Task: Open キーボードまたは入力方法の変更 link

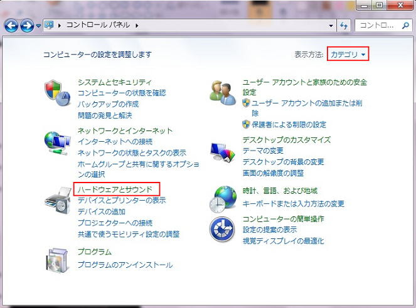Action: click(x=294, y=204)
